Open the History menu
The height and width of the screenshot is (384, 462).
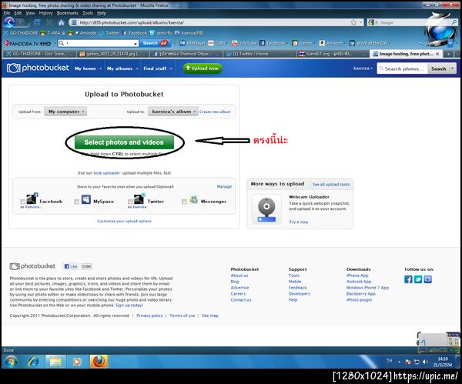[x=45, y=13]
